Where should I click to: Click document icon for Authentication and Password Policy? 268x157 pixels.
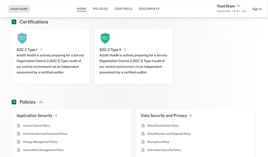click(x=18, y=134)
